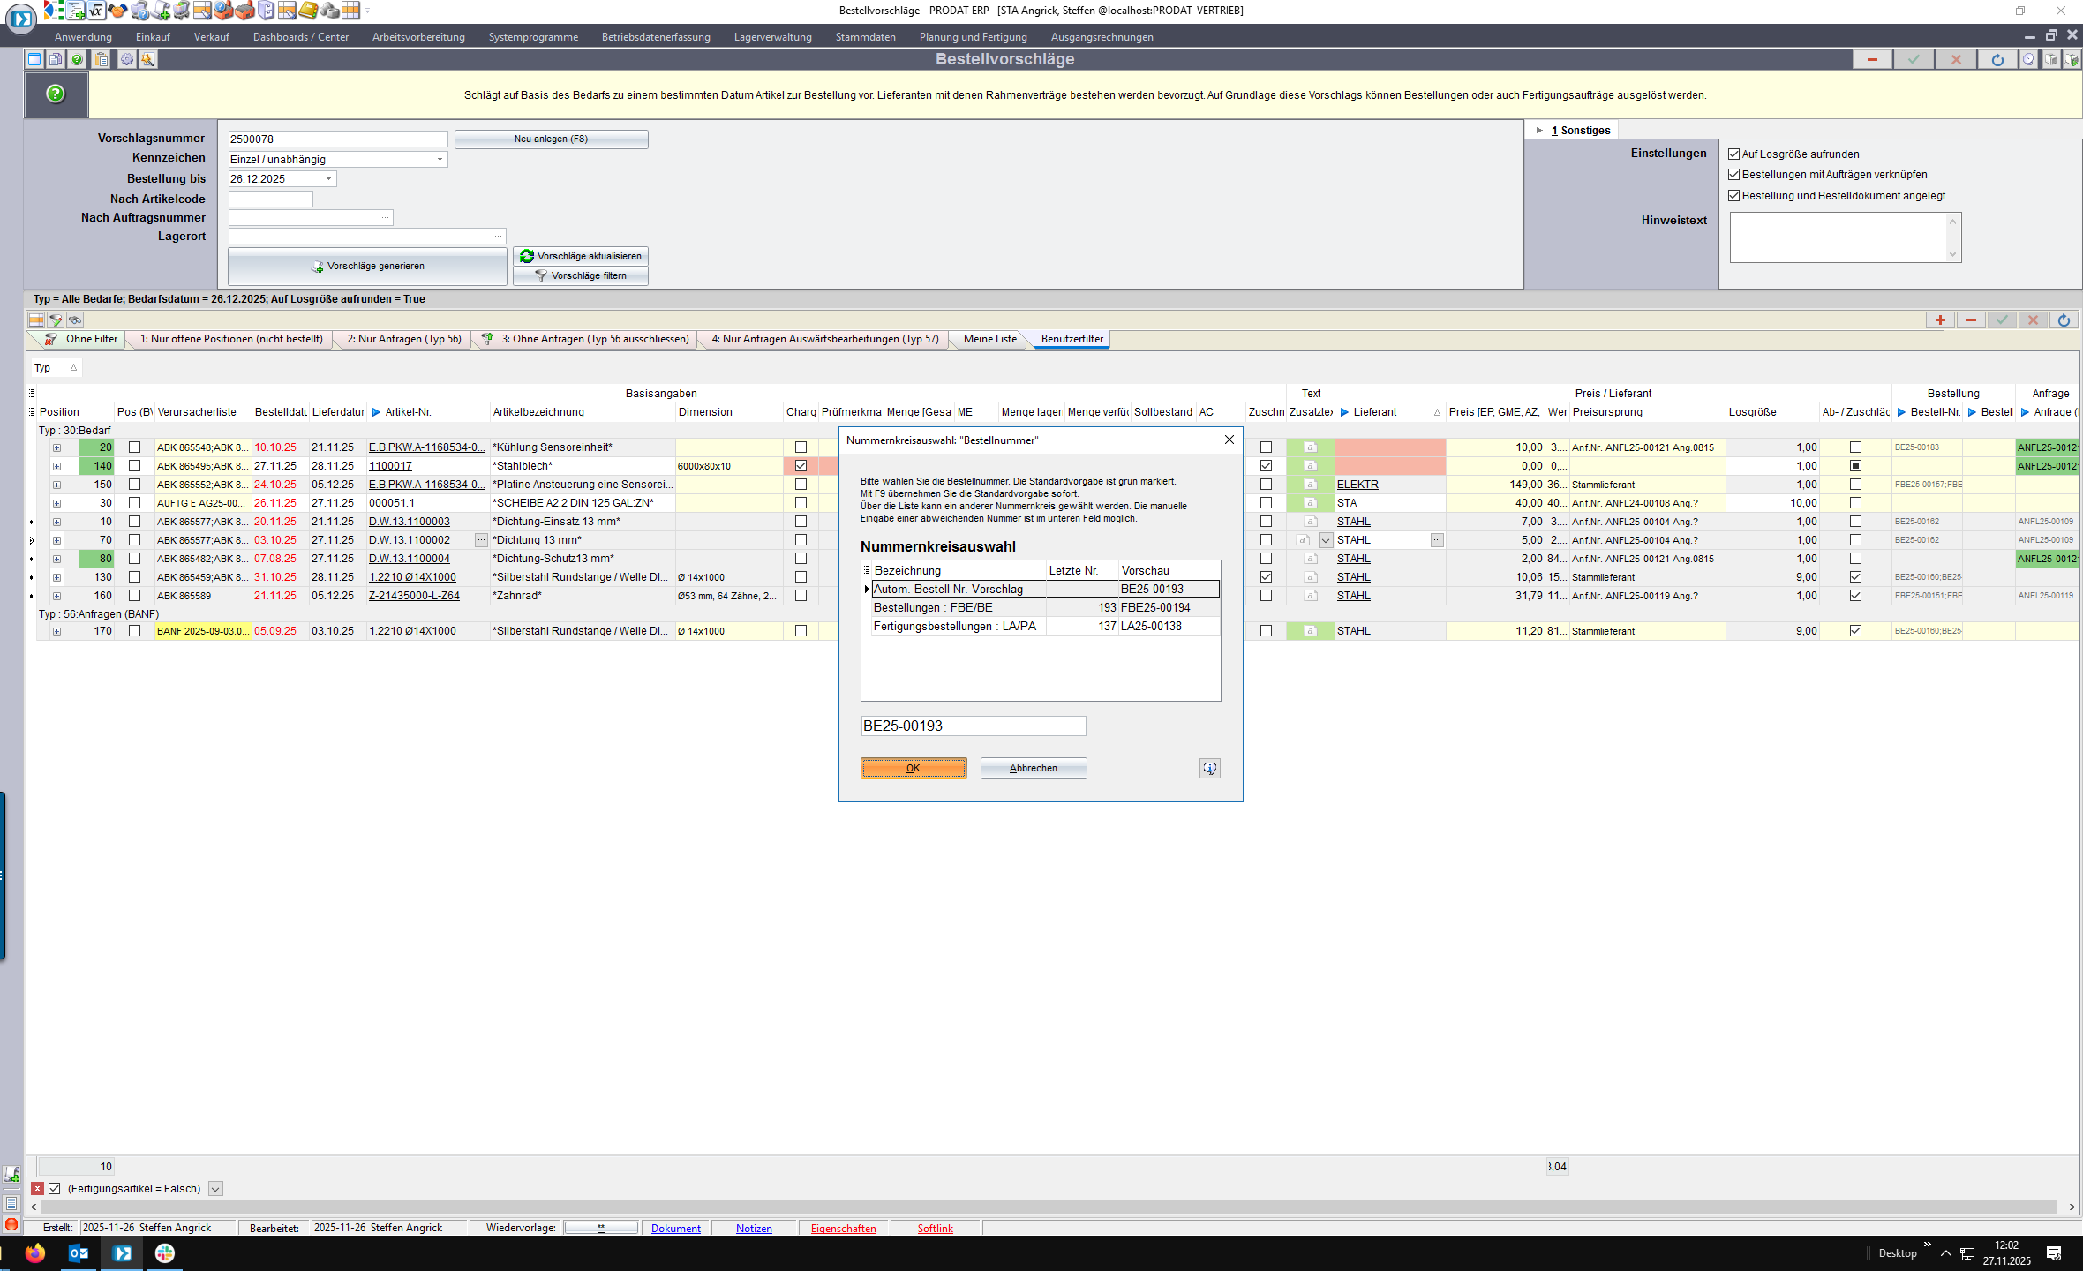
Task: Uncheck Auf Losgröße aufrunden
Action: (x=1733, y=154)
